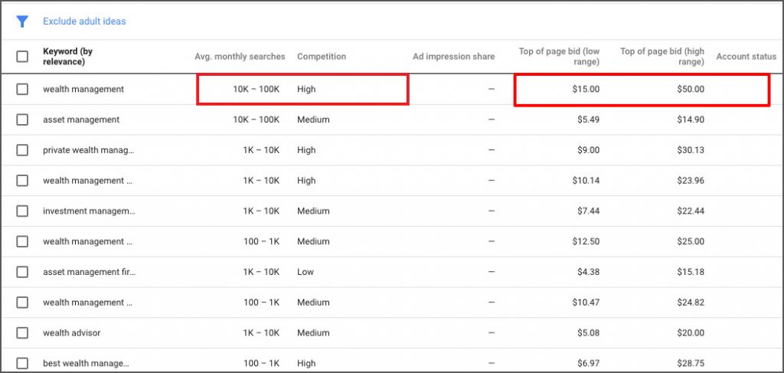Click the 'investment managem…' keyword
The image size is (784, 373).
(x=89, y=211)
